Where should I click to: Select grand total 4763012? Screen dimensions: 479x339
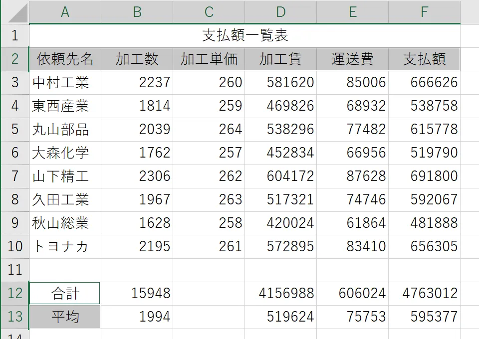click(424, 294)
